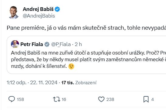Viewport: 166px width, 110px height.
Task: Click the reply speech bubble icon
Action: tap(12, 99)
